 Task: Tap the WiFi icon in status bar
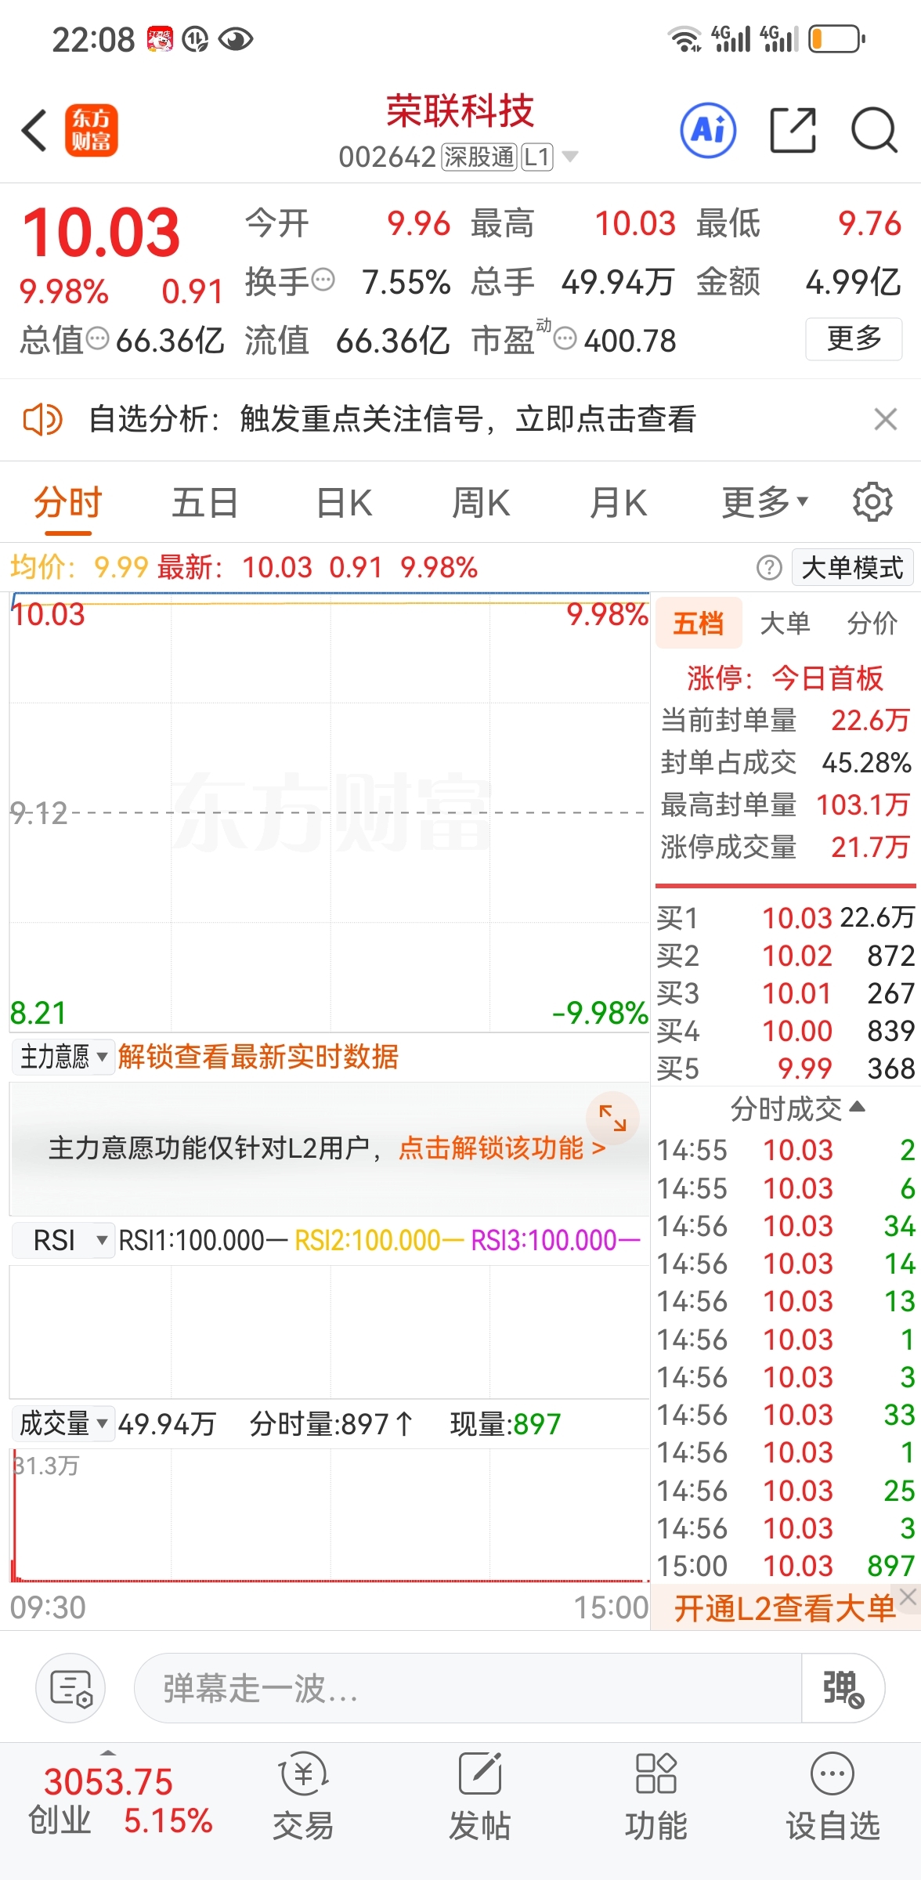click(684, 39)
